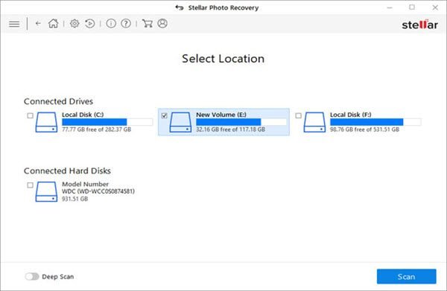The image size is (447, 291).
Task: Click the "Local Disk (C:)" label
Action: [x=83, y=115]
